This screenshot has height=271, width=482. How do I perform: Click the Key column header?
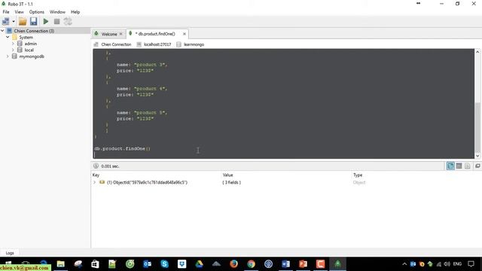click(96, 175)
